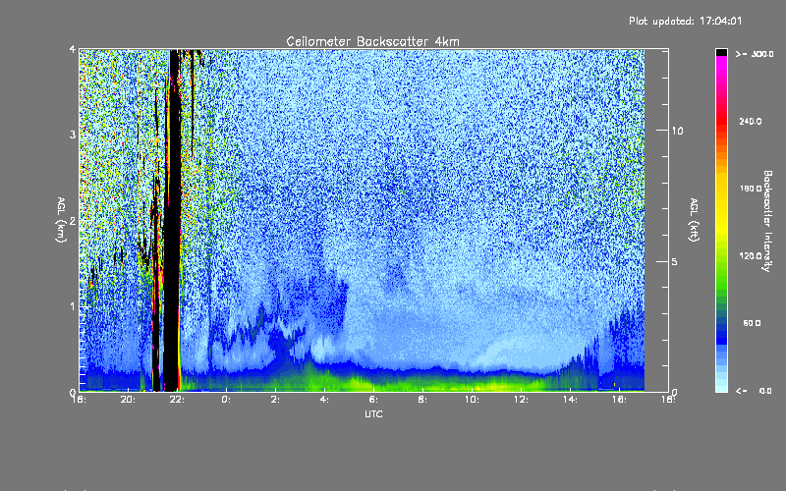
Task: Select the 'Backscatter Intensity' colorbar title
Action: [x=767, y=221]
